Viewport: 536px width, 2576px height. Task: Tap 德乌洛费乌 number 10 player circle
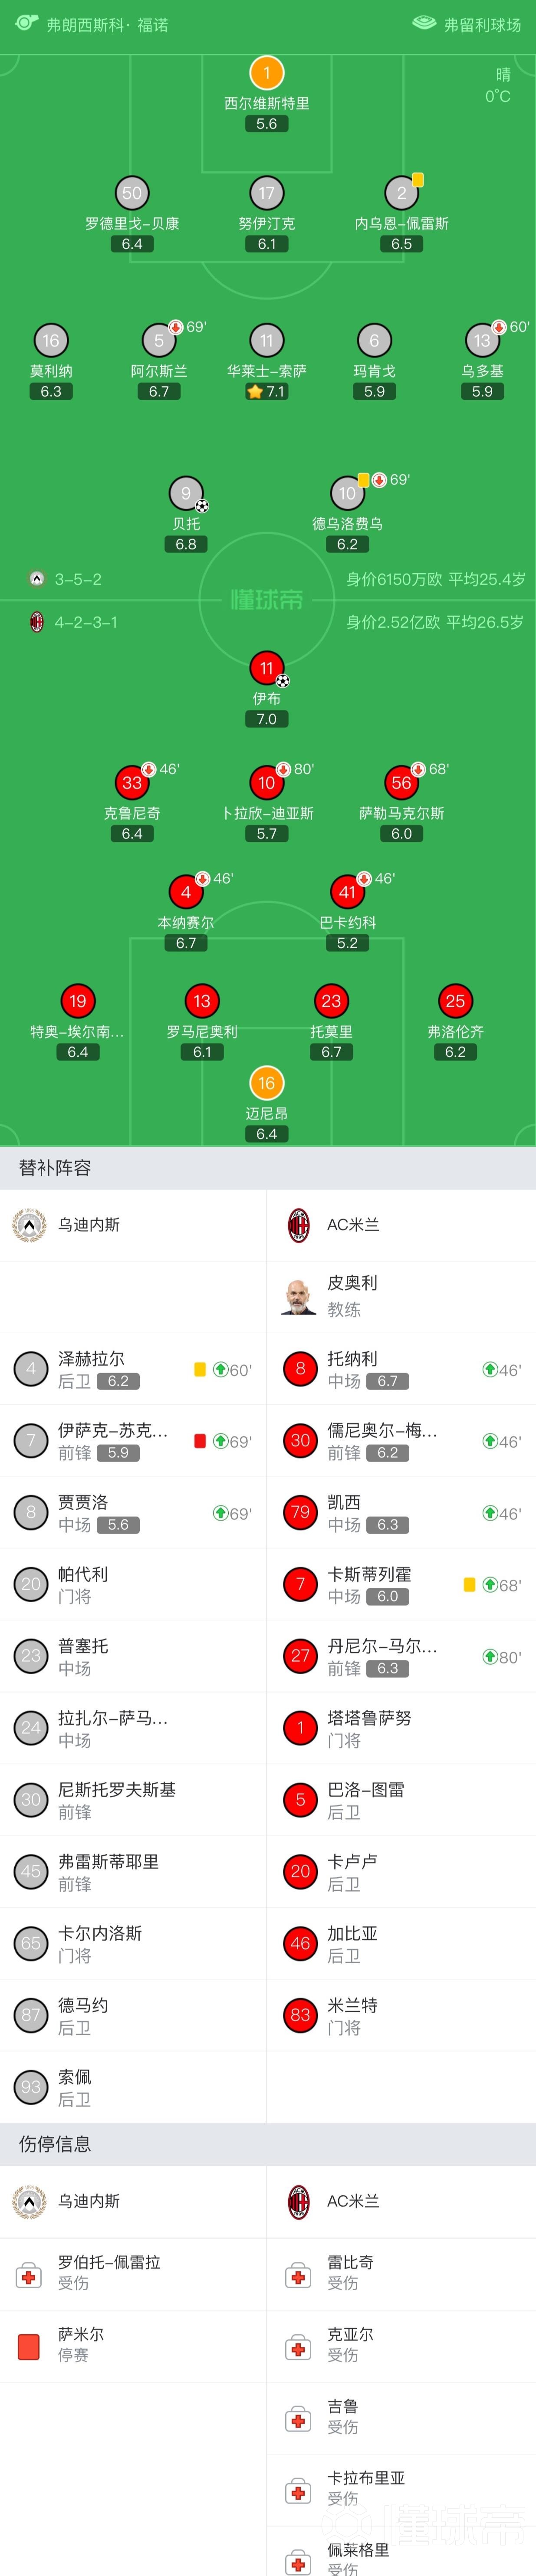[x=347, y=493]
